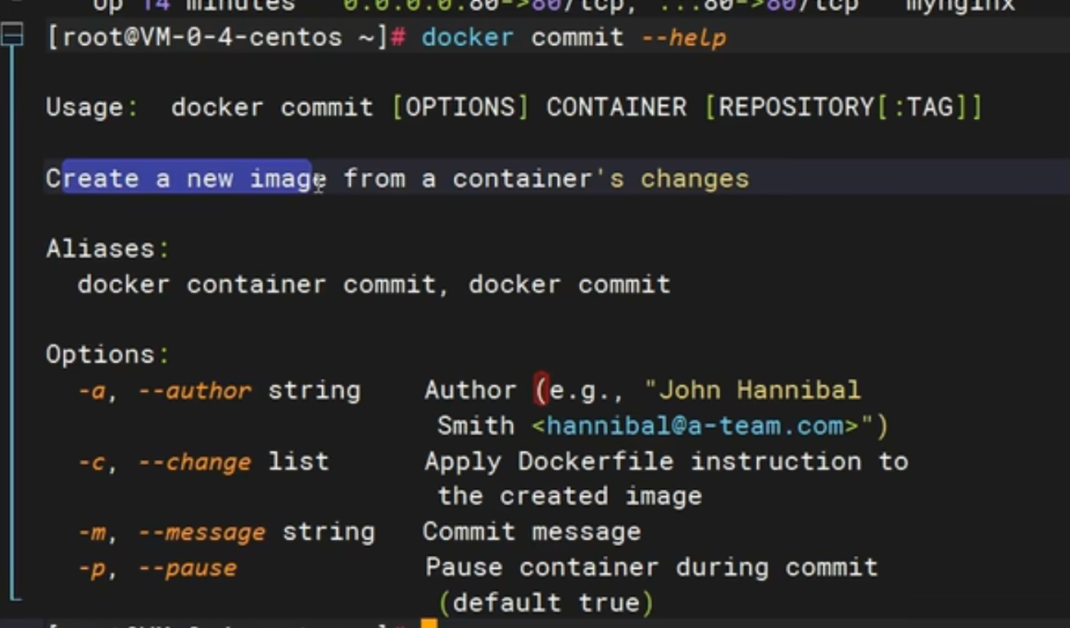Click the orange terminal cursor block
This screenshot has height=628, width=1070.
429,624
